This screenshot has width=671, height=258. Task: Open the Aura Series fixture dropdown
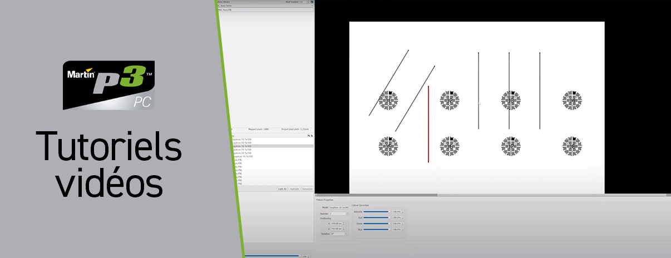pyautogui.click(x=264, y=6)
